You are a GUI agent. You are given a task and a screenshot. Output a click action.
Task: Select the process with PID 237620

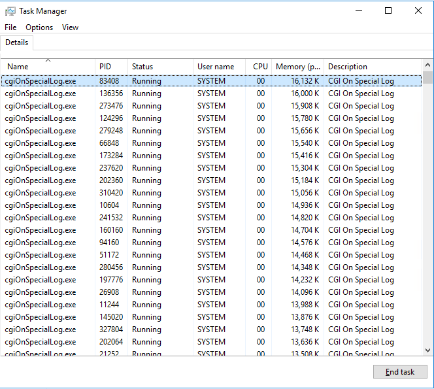coord(211,168)
